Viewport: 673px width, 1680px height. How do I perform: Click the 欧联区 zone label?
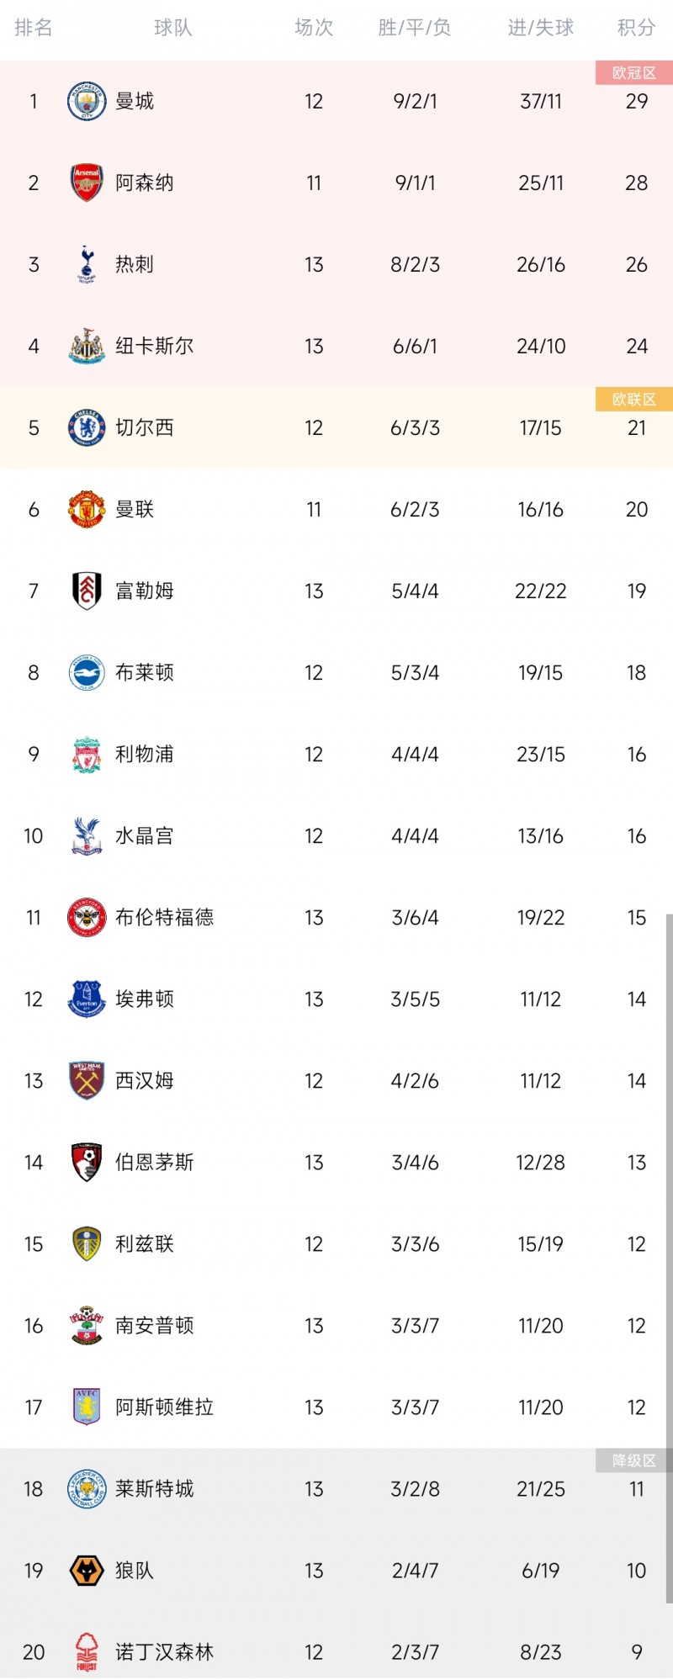click(x=634, y=399)
